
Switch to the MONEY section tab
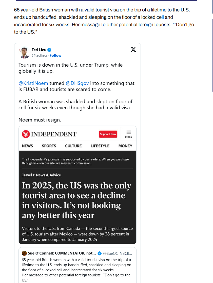point(125,146)
